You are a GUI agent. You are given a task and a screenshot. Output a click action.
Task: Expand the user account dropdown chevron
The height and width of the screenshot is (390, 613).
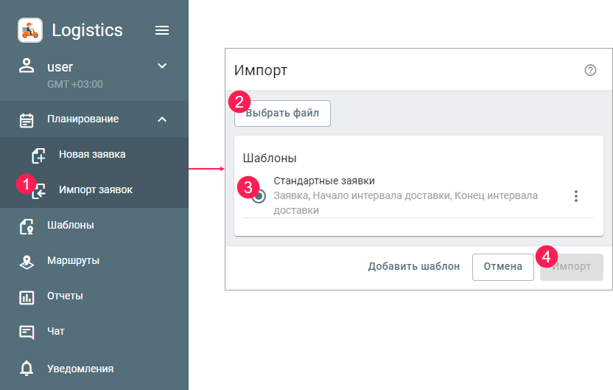click(162, 66)
